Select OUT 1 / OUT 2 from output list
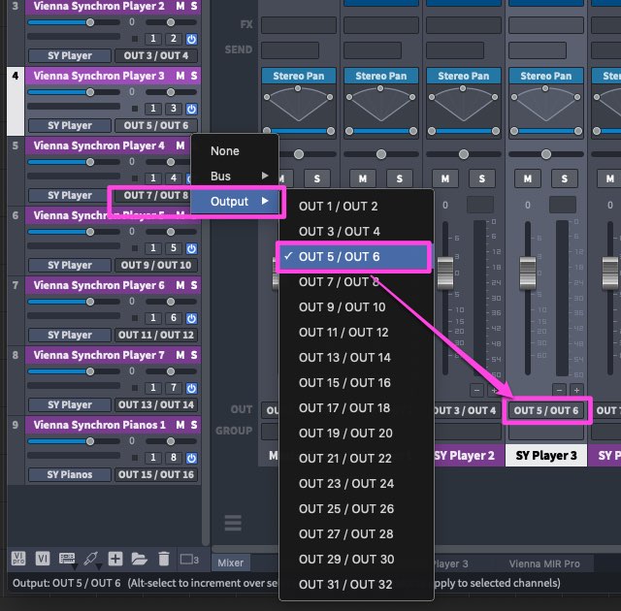The width and height of the screenshot is (621, 611). (356, 207)
